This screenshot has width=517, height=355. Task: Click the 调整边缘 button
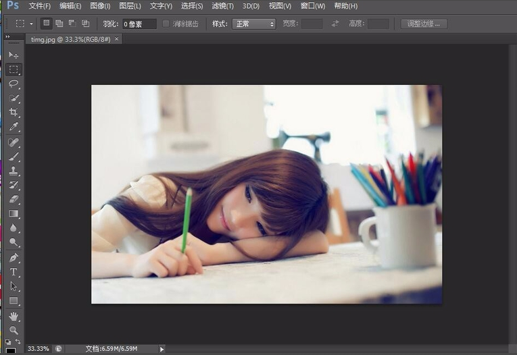pyautogui.click(x=424, y=24)
